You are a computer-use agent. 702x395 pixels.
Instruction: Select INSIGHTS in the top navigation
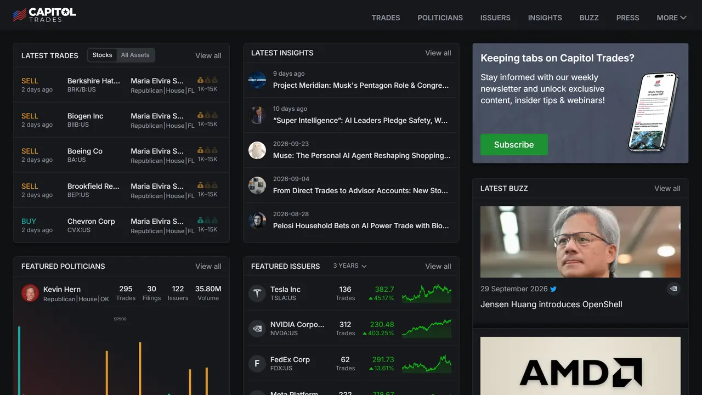tap(545, 18)
